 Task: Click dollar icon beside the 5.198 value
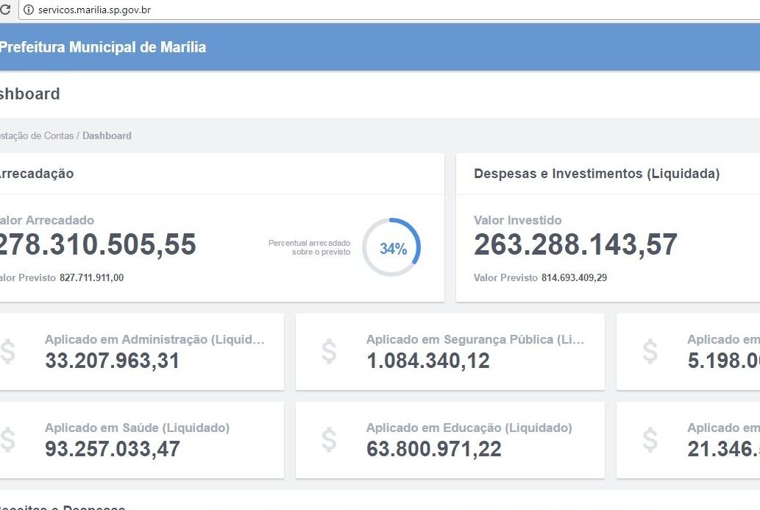pyautogui.click(x=650, y=352)
